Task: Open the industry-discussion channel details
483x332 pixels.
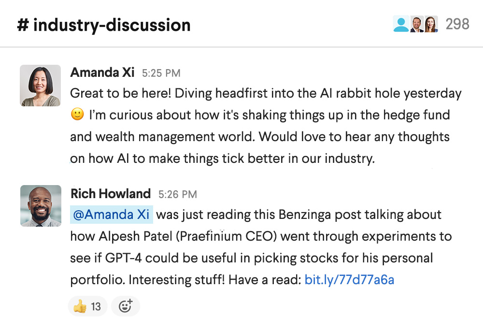Action: click(112, 25)
